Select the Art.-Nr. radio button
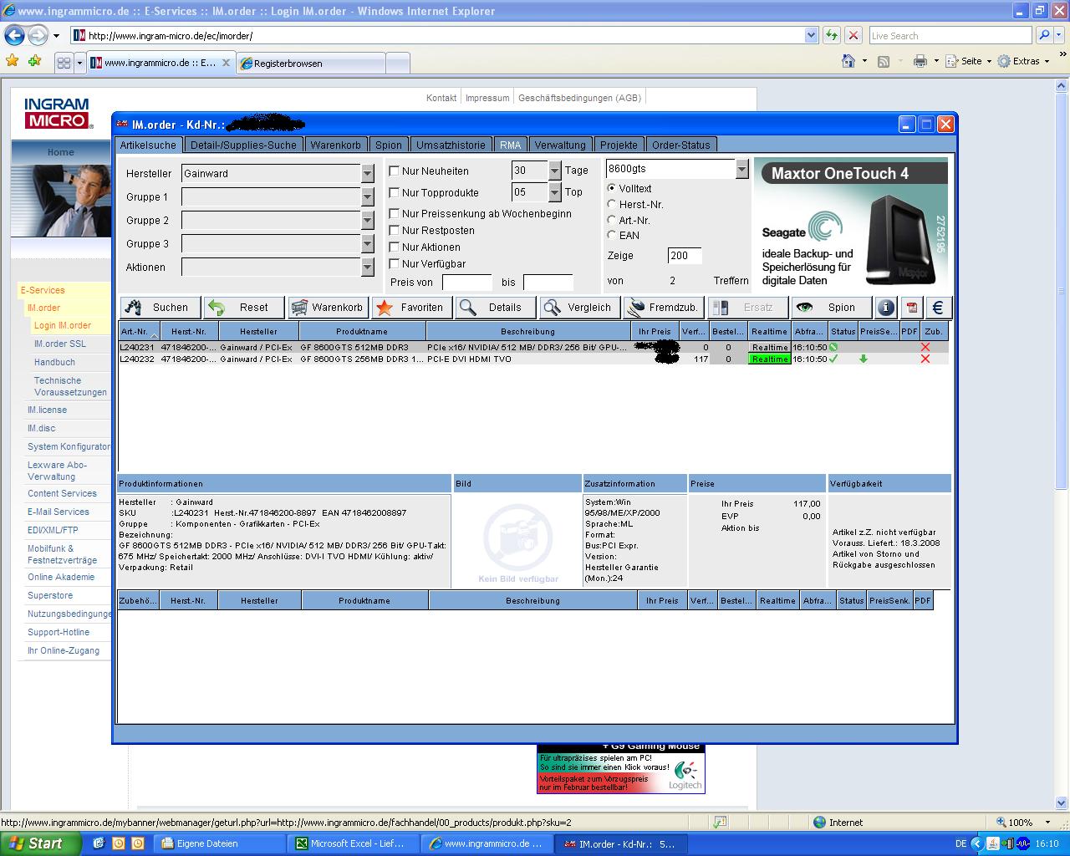1070x856 pixels. pyautogui.click(x=612, y=220)
